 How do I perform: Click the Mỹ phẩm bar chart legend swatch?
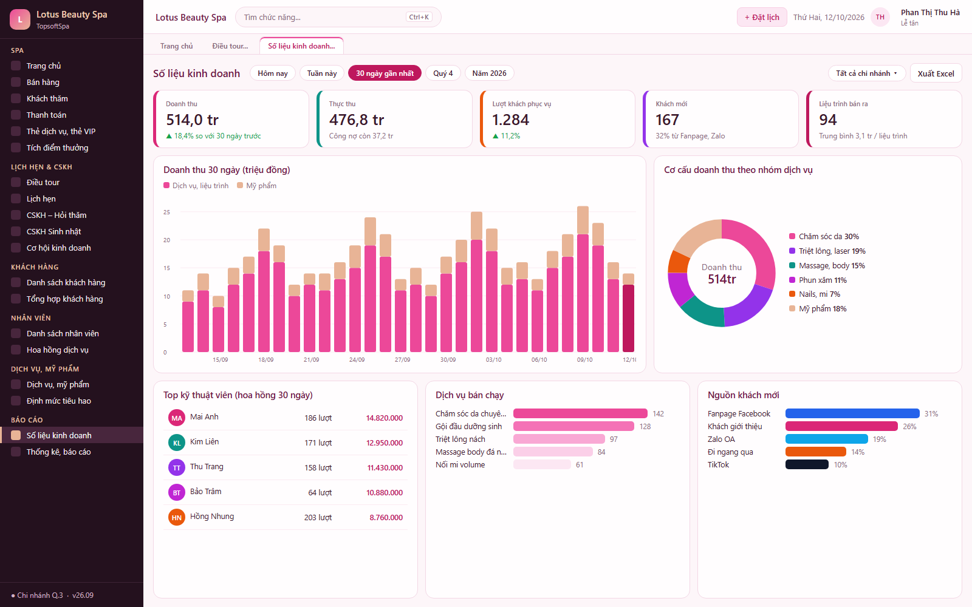coord(240,185)
